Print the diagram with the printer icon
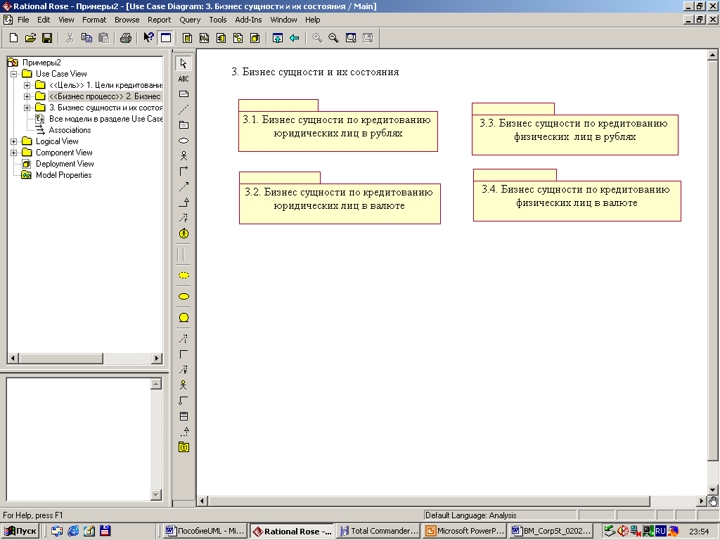 tap(125, 38)
